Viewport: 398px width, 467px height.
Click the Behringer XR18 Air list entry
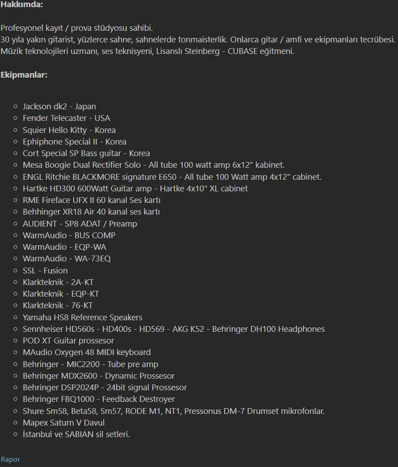tap(91, 212)
